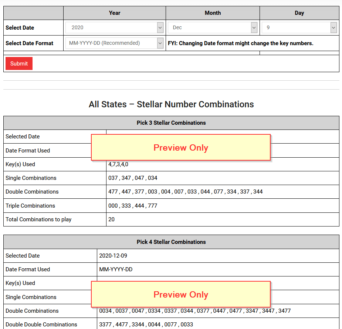342x329 pixels.
Task: Click the red Submit button
Action: coord(19,64)
